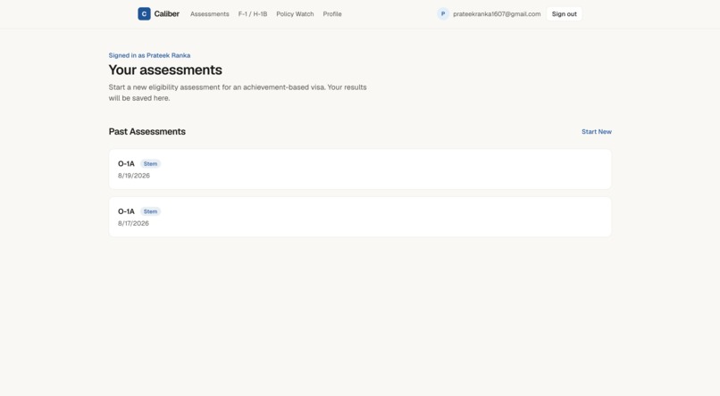Image resolution: width=720 pixels, height=396 pixels.
Task: Click the 'Your assessments' heading
Action: [165, 70]
